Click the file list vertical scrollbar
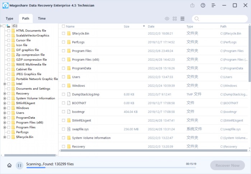251x174 pixels. tap(250, 54)
